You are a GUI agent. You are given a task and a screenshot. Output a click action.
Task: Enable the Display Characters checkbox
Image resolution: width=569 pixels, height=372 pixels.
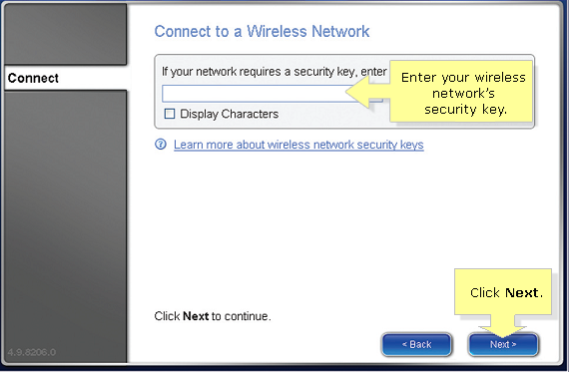pos(170,114)
